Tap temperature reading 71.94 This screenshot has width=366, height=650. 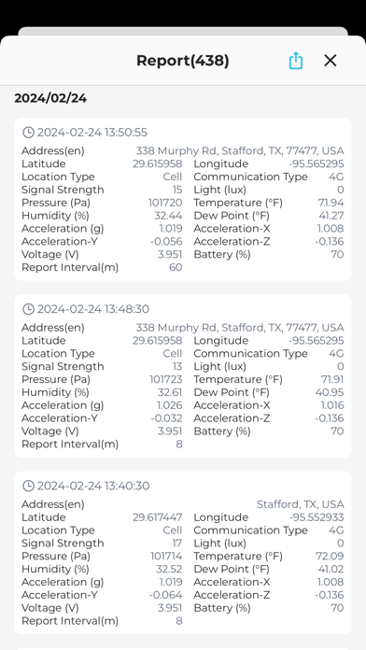click(331, 203)
